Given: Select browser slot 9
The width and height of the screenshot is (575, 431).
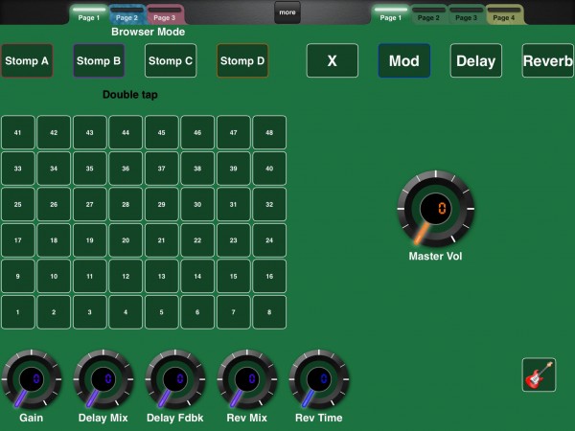Looking at the screenshot, I should pos(18,277).
